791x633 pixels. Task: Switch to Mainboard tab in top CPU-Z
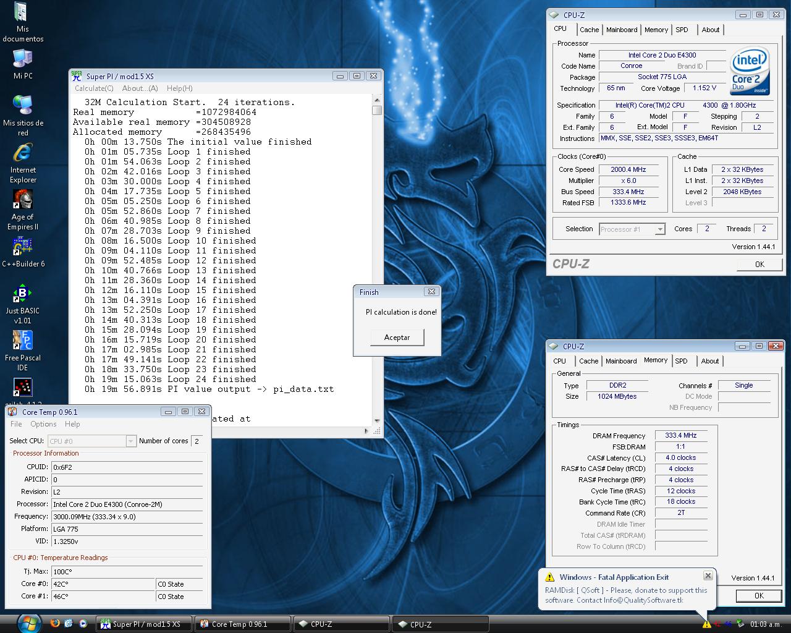(x=622, y=30)
